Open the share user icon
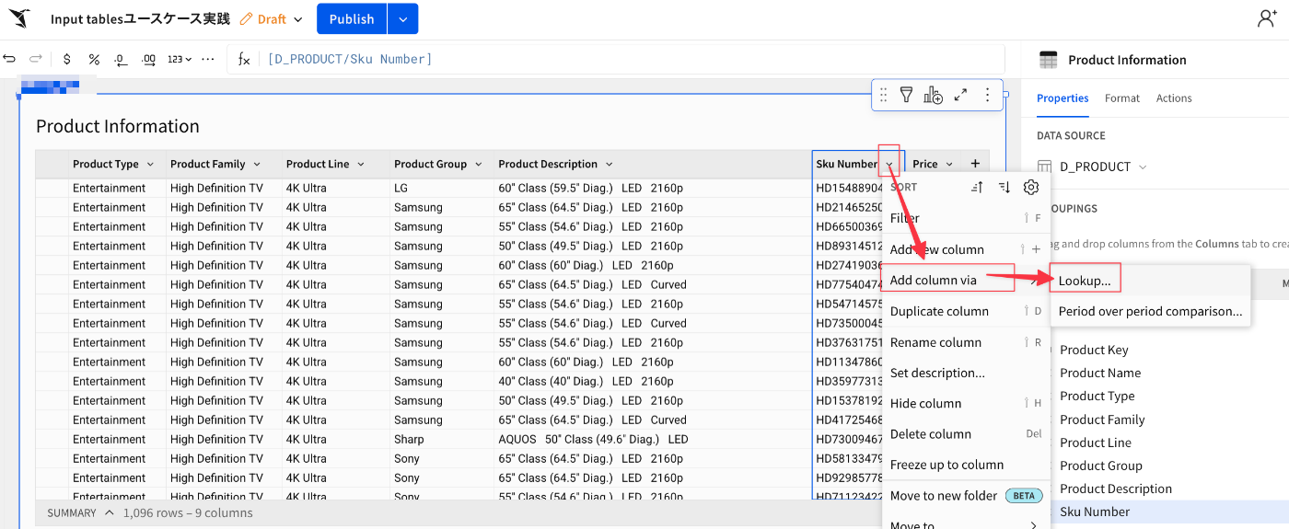This screenshot has width=1289, height=529. click(x=1268, y=18)
